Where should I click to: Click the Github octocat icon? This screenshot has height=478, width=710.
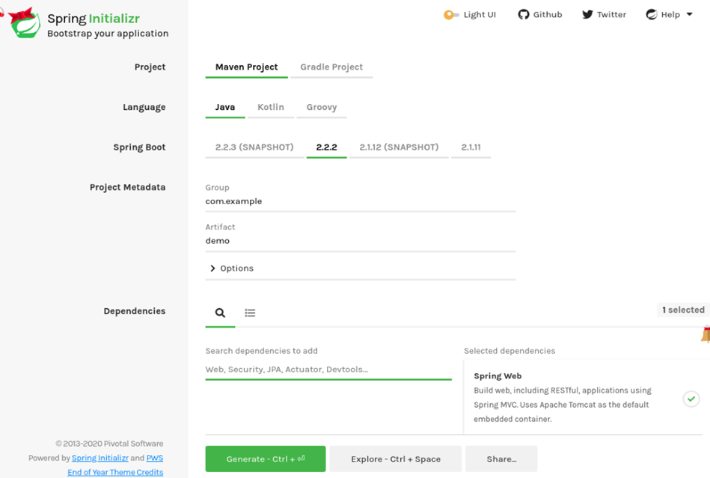tap(524, 14)
